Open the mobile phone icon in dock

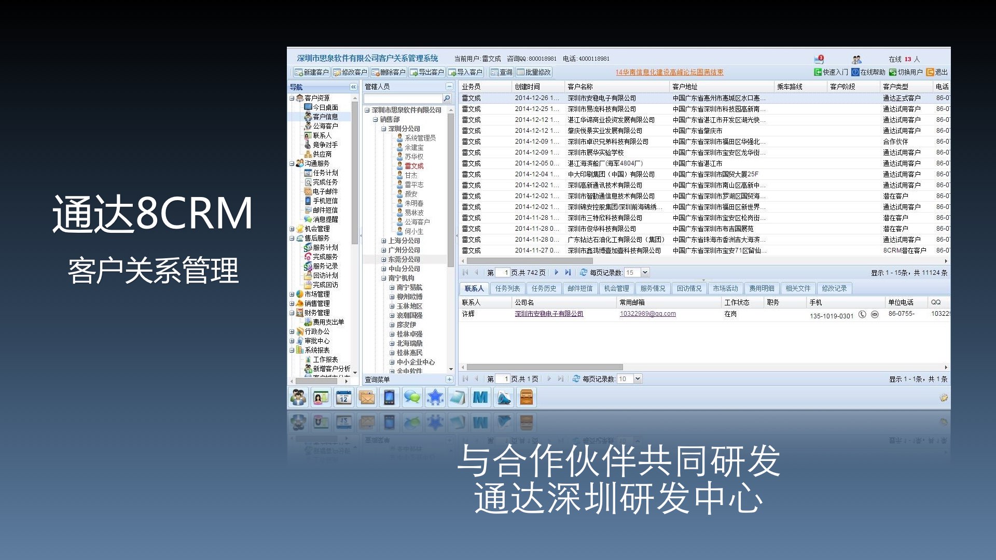(x=390, y=398)
